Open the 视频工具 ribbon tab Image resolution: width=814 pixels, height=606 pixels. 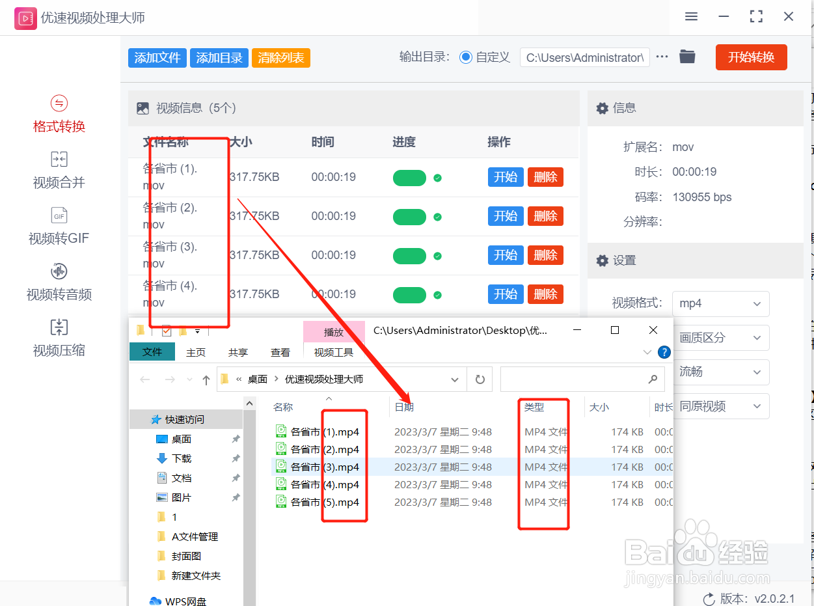point(334,352)
